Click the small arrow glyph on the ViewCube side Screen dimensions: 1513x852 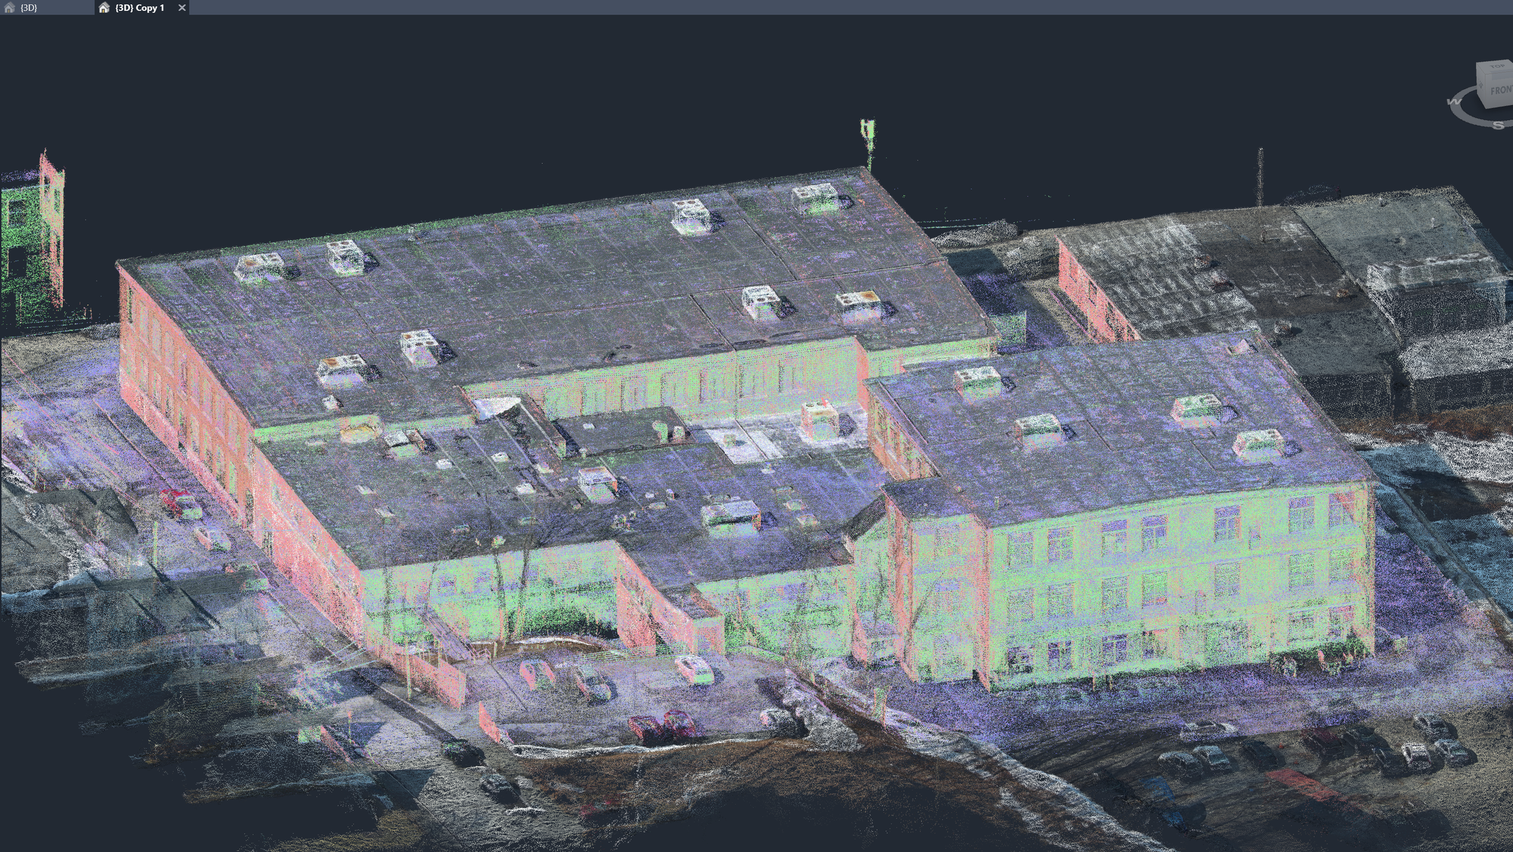(x=1481, y=85)
